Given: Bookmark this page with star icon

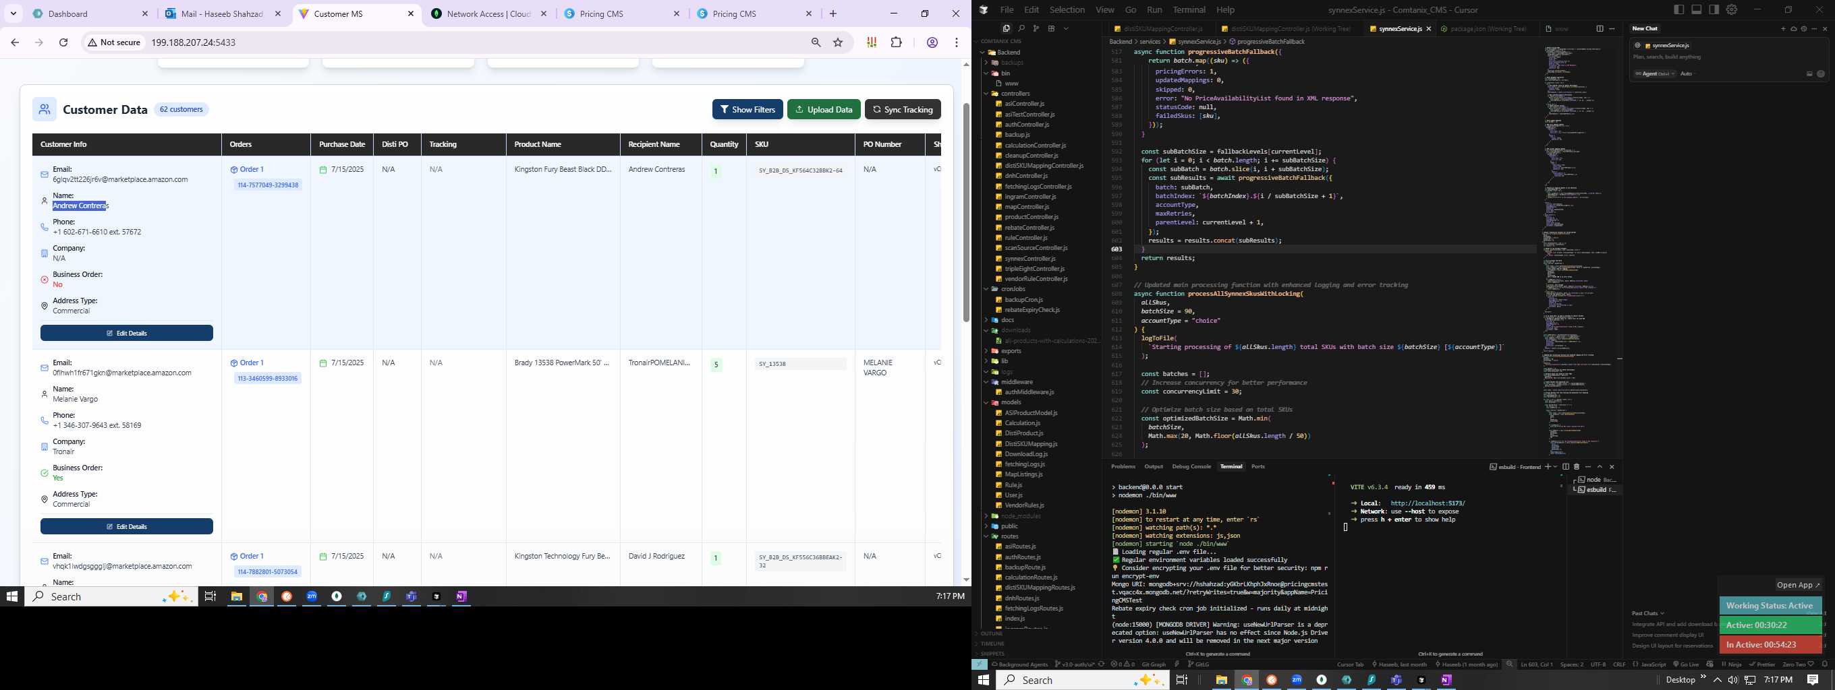Looking at the screenshot, I should click(838, 42).
